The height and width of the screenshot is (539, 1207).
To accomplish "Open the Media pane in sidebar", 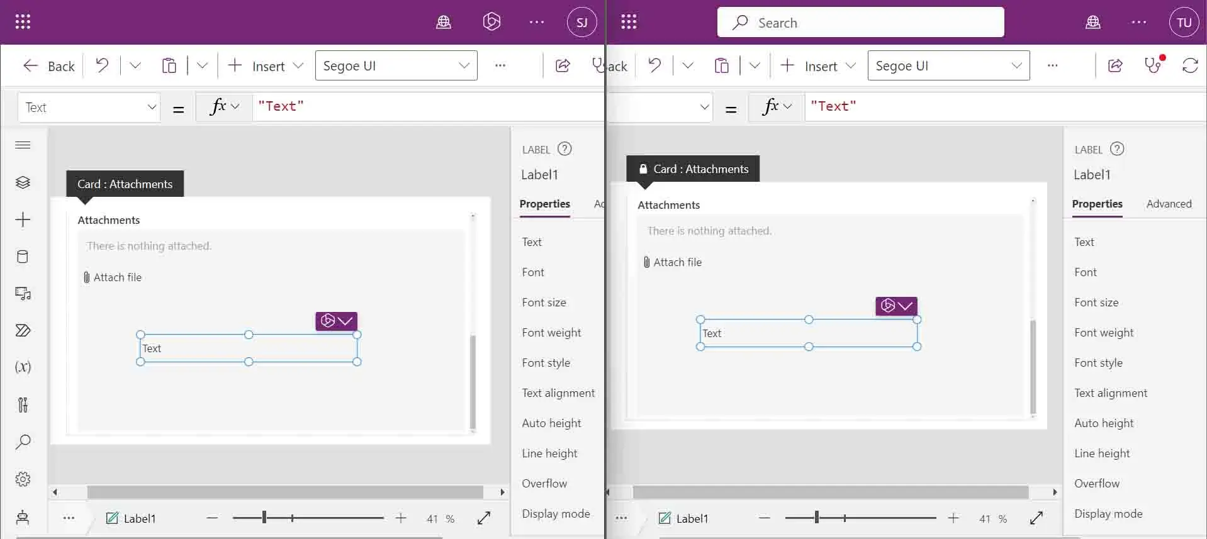I will 23,294.
